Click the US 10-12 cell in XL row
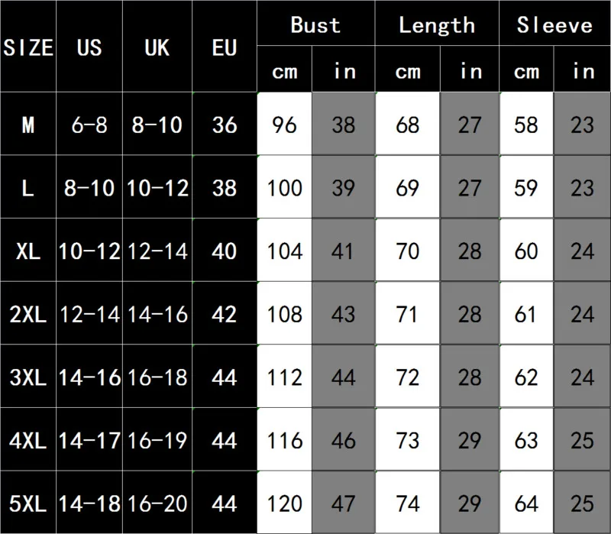 (89, 251)
